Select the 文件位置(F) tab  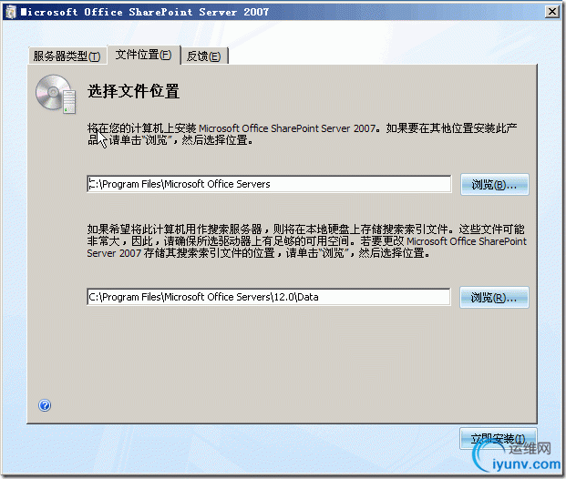[x=144, y=55]
